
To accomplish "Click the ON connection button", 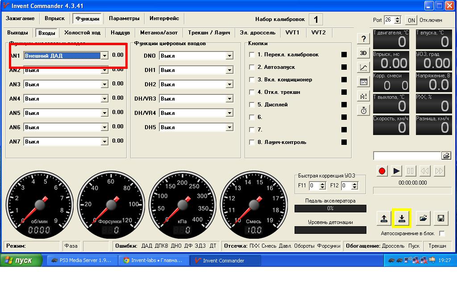I will tap(411, 20).
